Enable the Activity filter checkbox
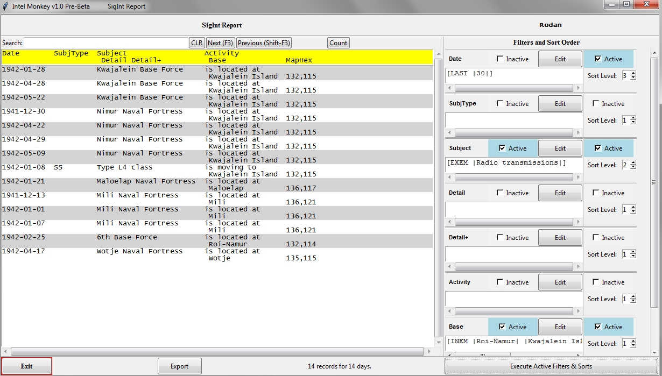 501,282
